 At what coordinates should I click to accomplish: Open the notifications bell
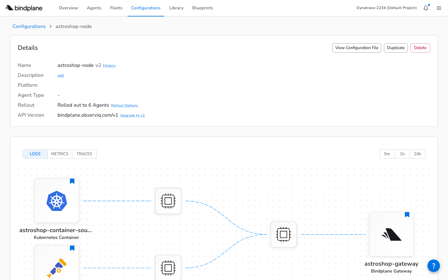pyautogui.click(x=426, y=8)
